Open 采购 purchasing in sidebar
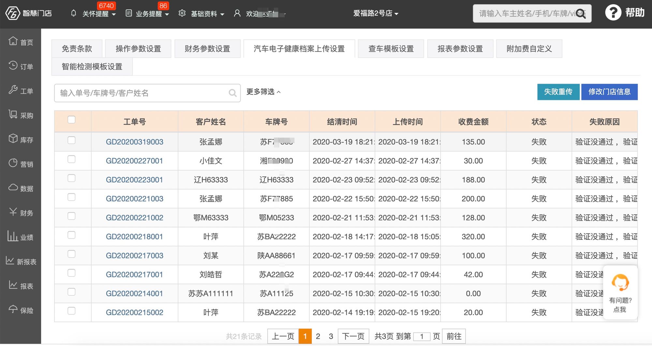The height and width of the screenshot is (346, 652). (21, 115)
